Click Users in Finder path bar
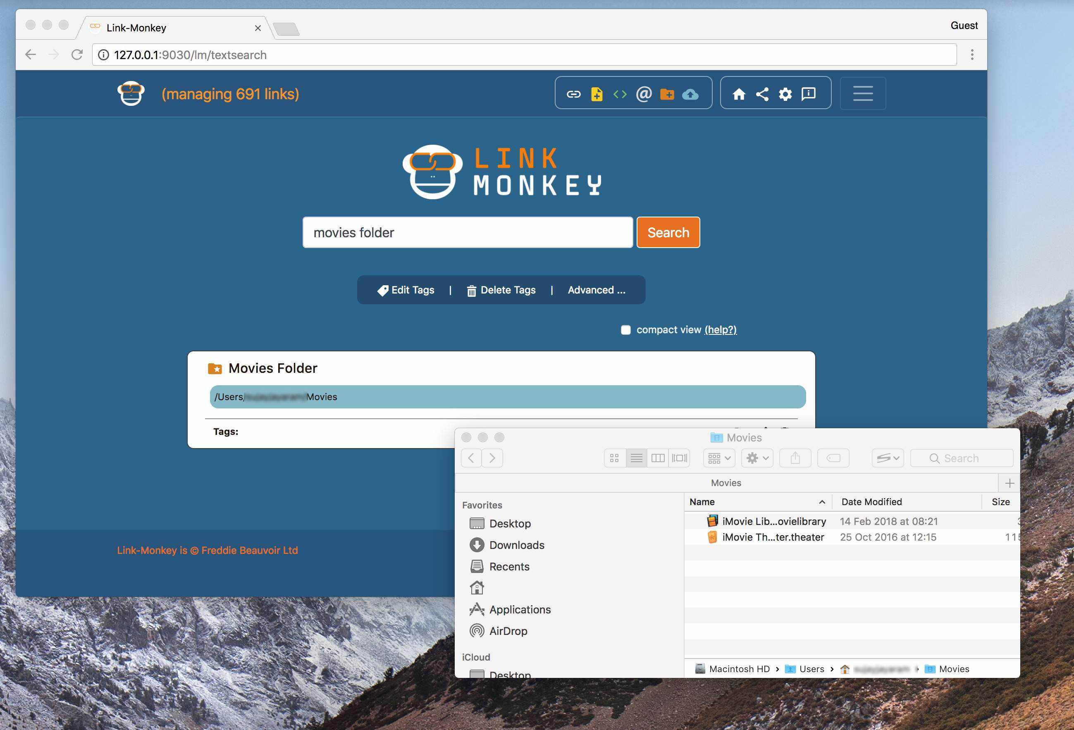1074x730 pixels. pos(804,669)
